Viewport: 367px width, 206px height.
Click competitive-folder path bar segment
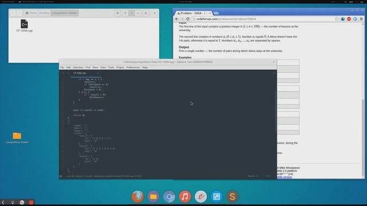(x=64, y=13)
